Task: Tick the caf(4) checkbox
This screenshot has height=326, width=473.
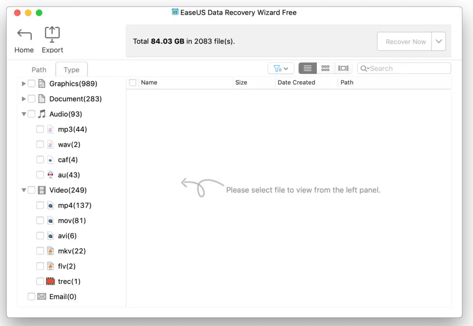Action: point(40,160)
